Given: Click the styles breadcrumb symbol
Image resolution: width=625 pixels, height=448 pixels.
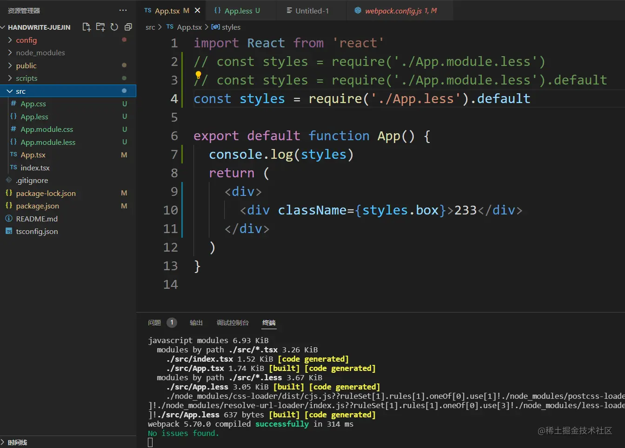Looking at the screenshot, I should point(231,27).
